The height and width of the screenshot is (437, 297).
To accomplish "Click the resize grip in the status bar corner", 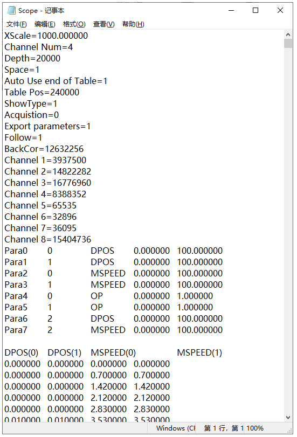I will (x=289, y=431).
